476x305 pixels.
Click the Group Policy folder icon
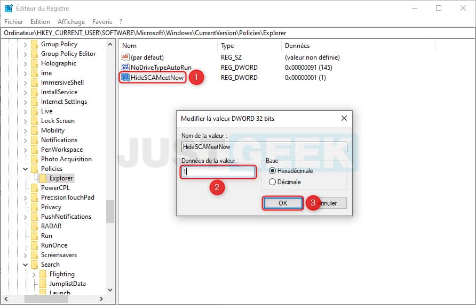tap(35, 44)
